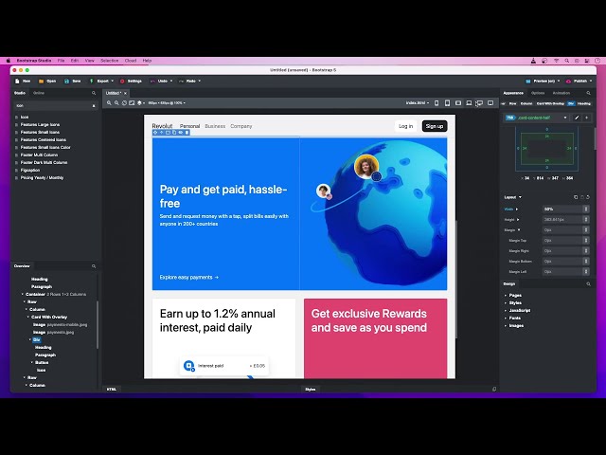Viewport: 606px width, 455px height.
Task: Open a design via the Open folder button
Action: click(x=47, y=82)
